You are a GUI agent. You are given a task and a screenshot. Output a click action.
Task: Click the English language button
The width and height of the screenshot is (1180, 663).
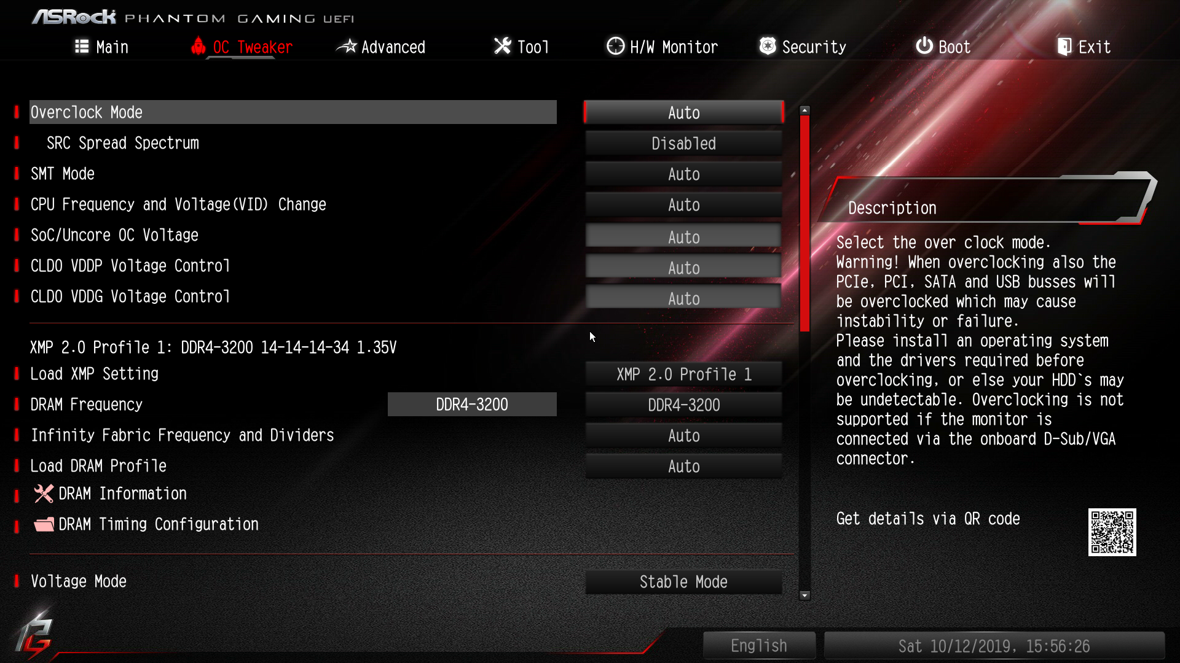pyautogui.click(x=759, y=646)
